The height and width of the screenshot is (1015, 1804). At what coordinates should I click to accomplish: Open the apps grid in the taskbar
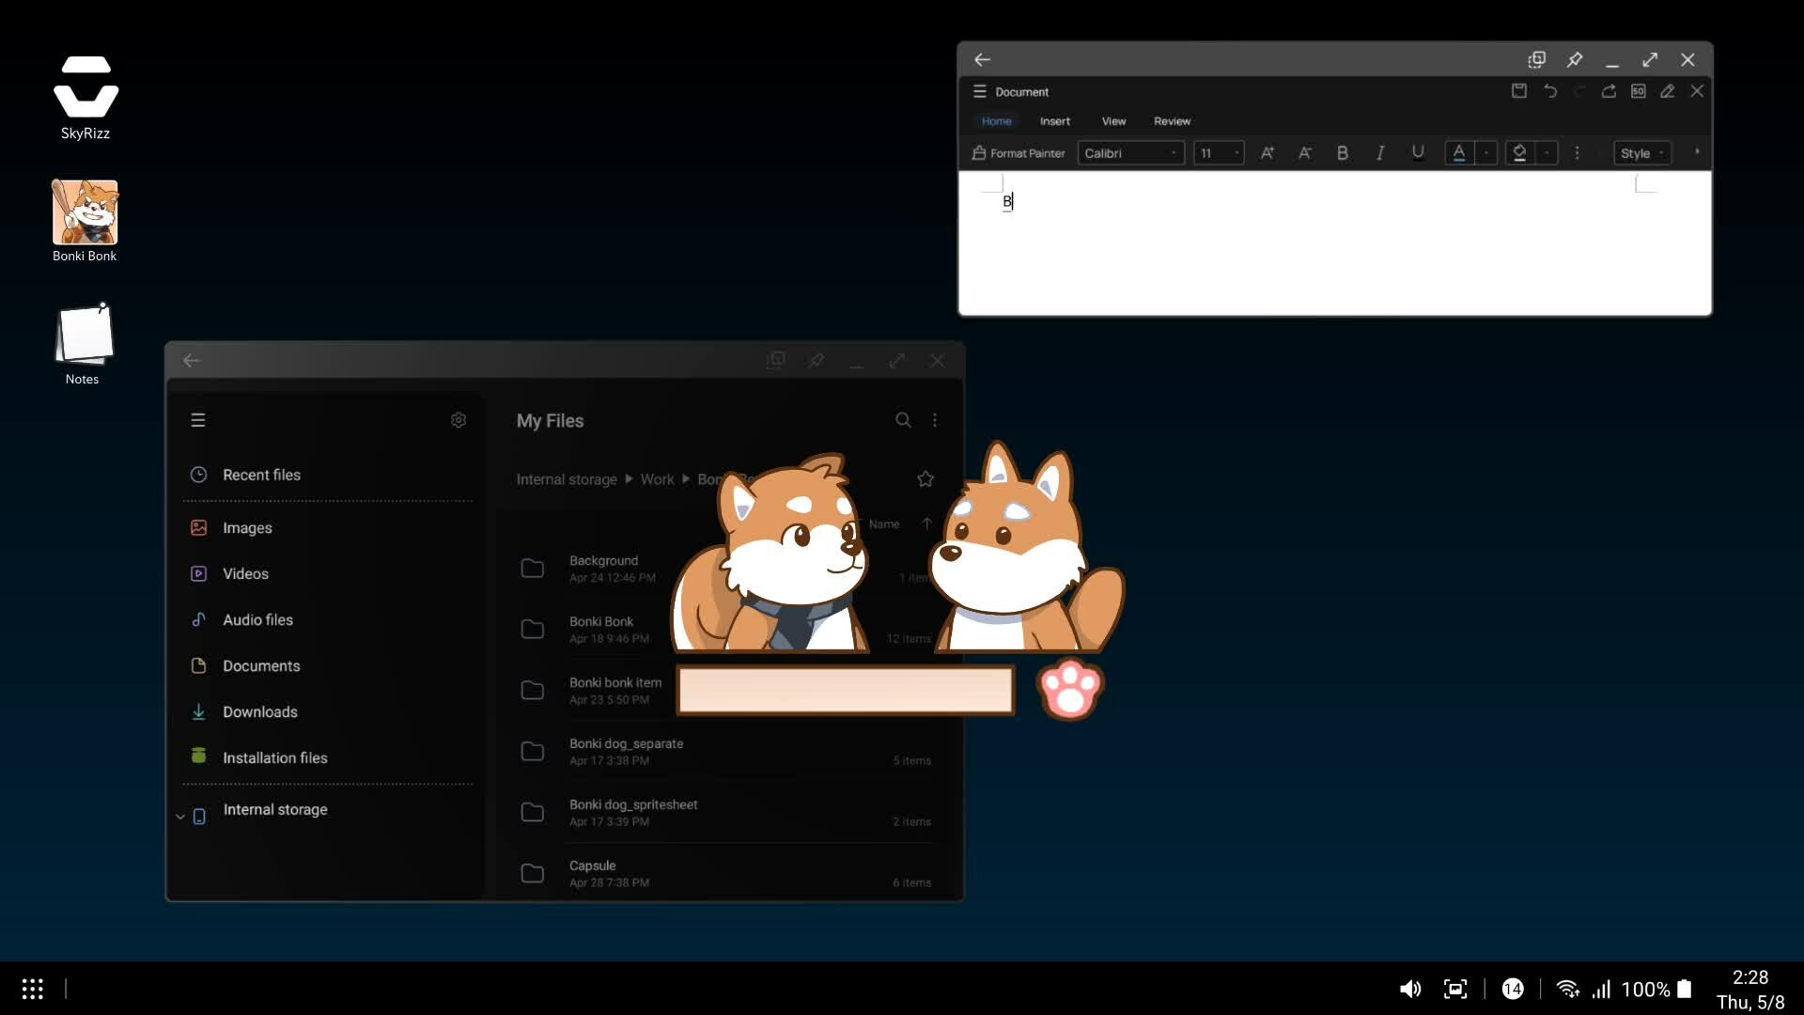[x=33, y=989]
